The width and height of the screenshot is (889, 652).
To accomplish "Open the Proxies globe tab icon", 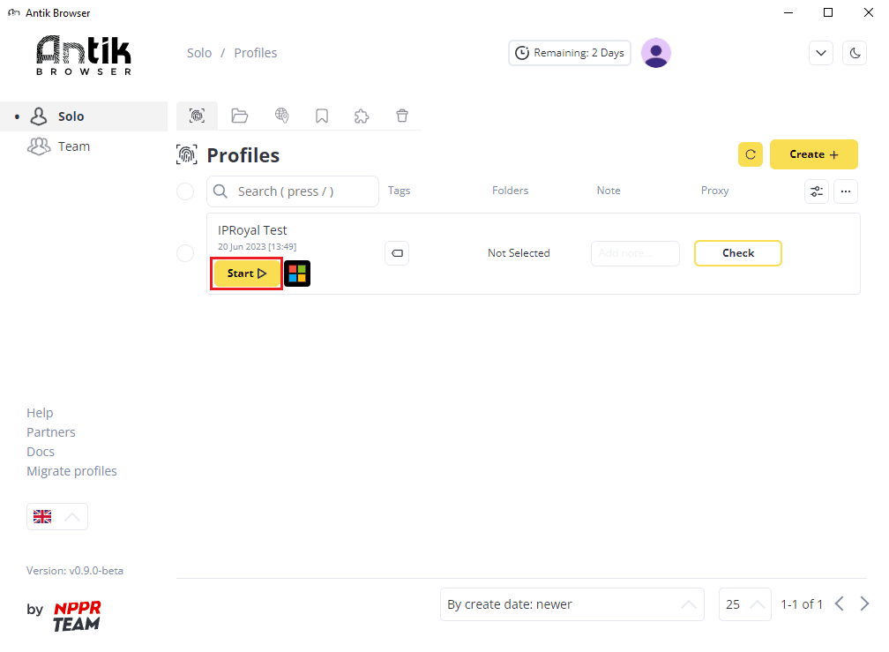I will click(x=282, y=116).
